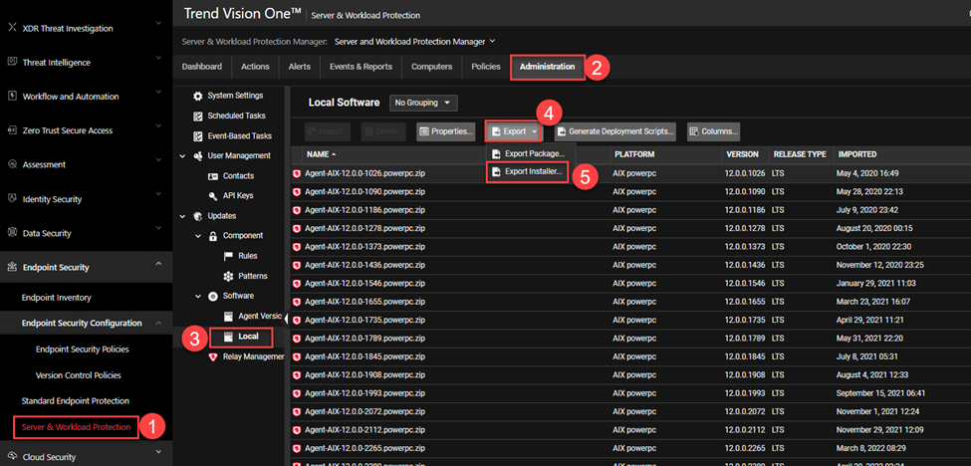
Task: Sort by the PLATFORM column header
Action: [634, 154]
